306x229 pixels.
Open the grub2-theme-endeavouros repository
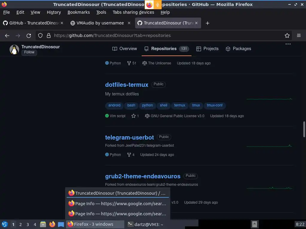143,176
